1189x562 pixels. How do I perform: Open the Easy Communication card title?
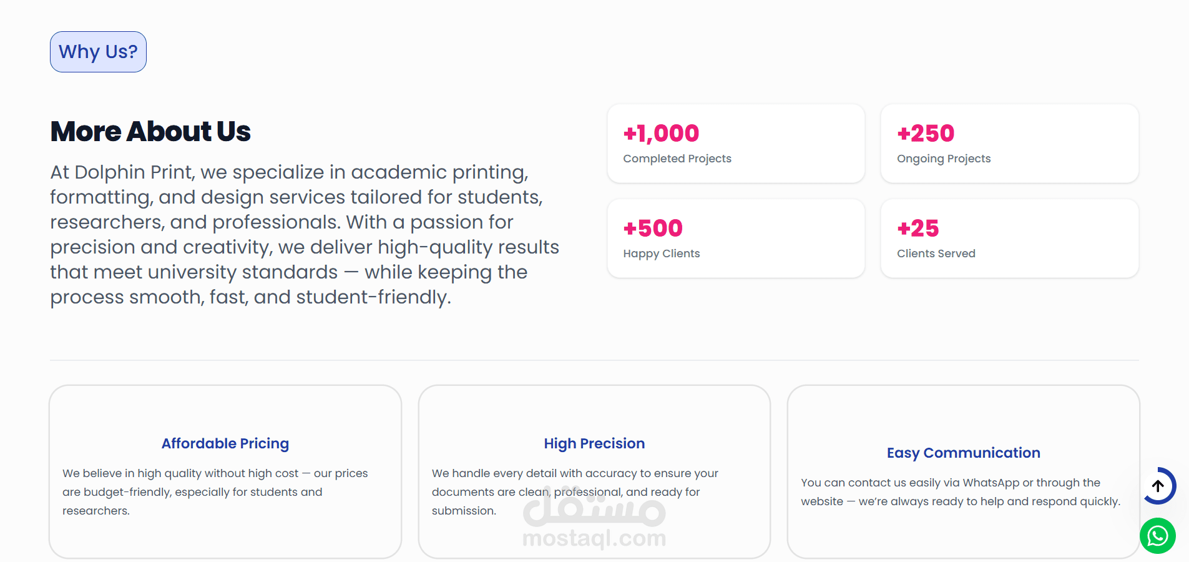pos(964,453)
